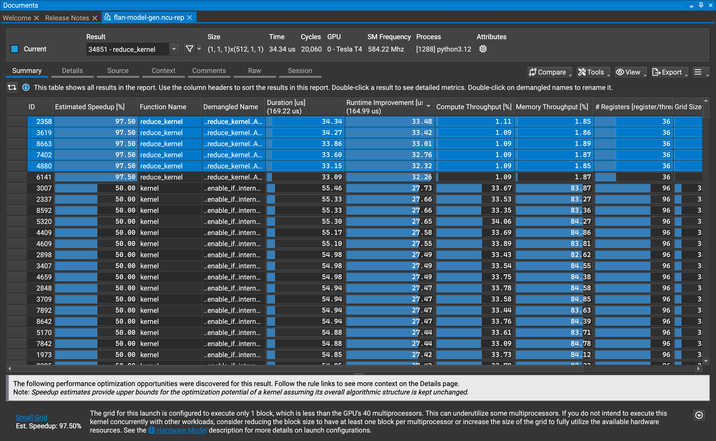Pin the Documents panel

click(x=701, y=5)
